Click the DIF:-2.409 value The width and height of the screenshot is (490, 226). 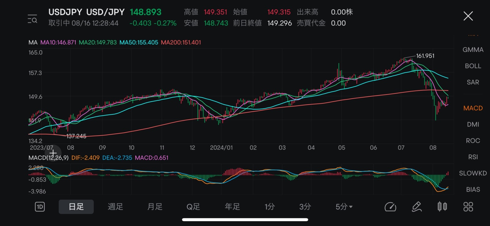tap(85, 158)
